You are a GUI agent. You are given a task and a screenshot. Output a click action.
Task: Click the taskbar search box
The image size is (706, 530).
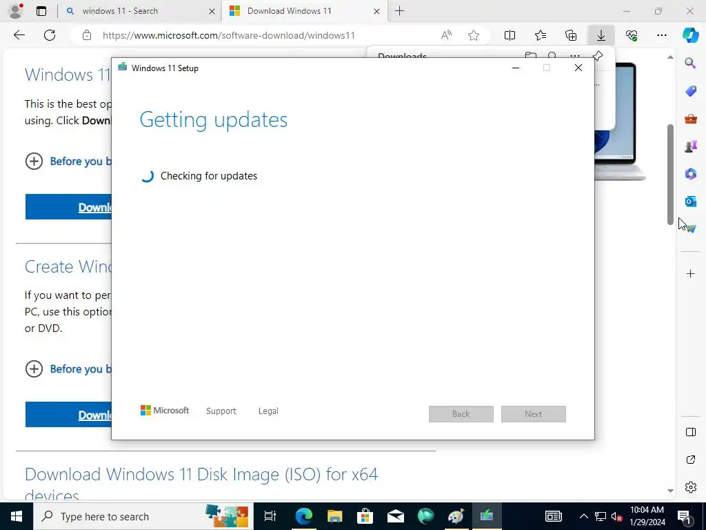click(x=143, y=516)
